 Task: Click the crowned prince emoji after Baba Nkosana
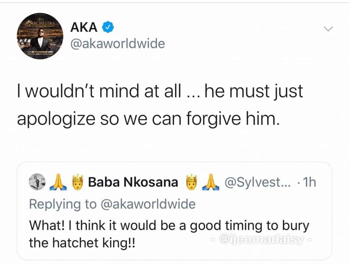[x=192, y=182]
